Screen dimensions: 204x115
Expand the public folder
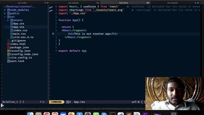coord(5,13)
